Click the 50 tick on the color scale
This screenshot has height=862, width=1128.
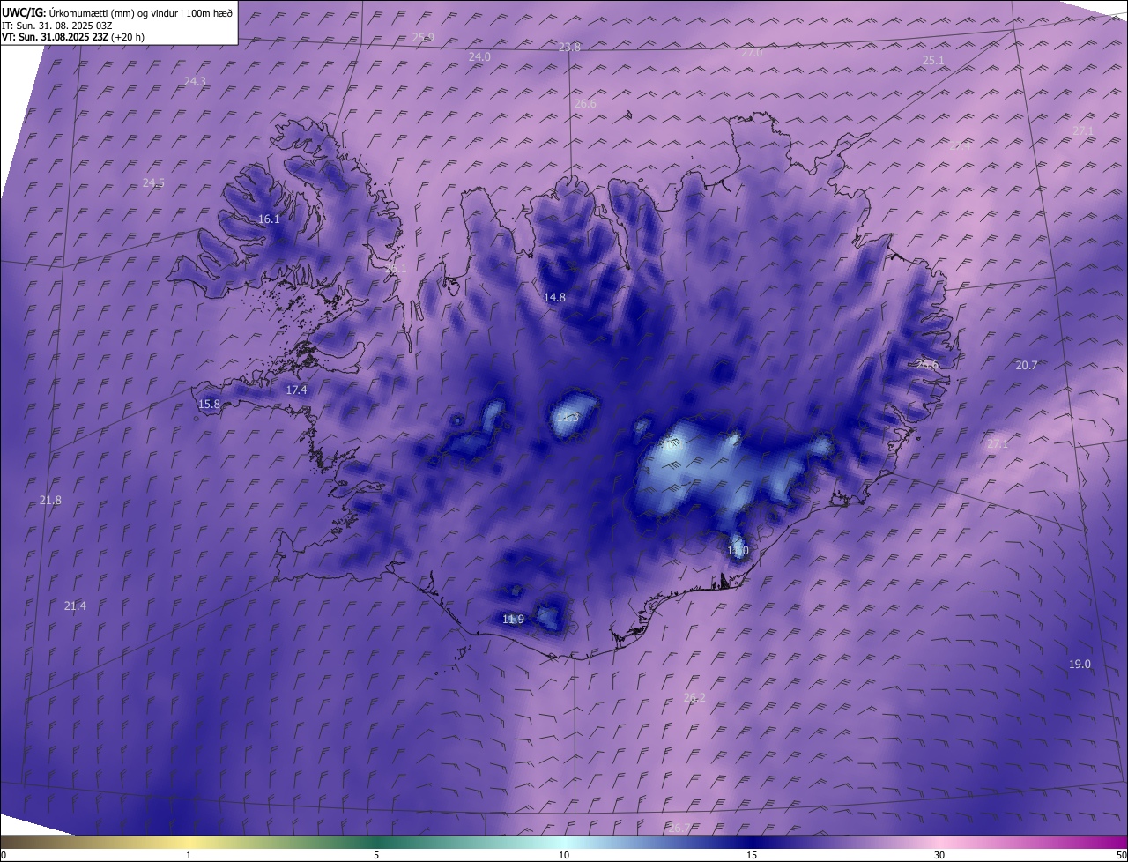(x=1121, y=855)
